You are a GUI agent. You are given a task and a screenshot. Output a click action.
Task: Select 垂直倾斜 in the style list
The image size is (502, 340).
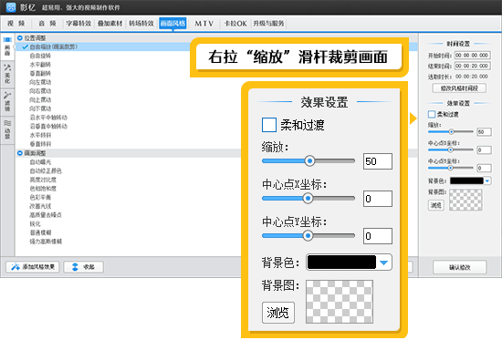coord(40,144)
